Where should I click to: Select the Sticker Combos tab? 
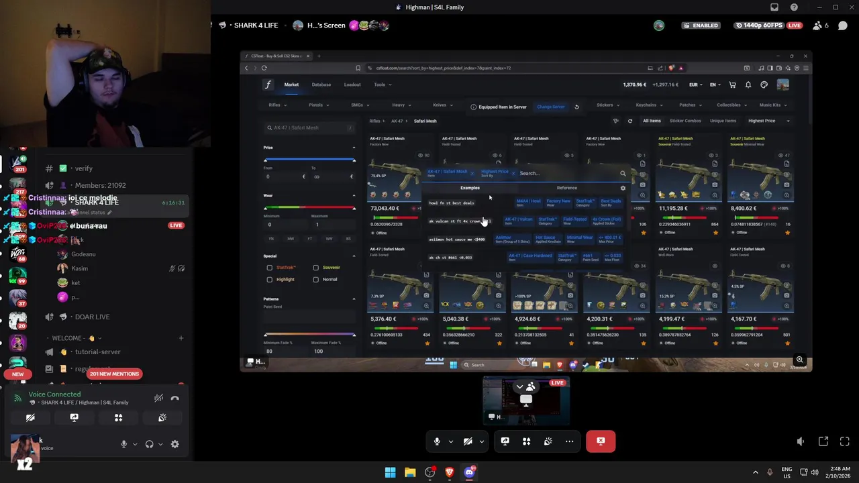[685, 121]
